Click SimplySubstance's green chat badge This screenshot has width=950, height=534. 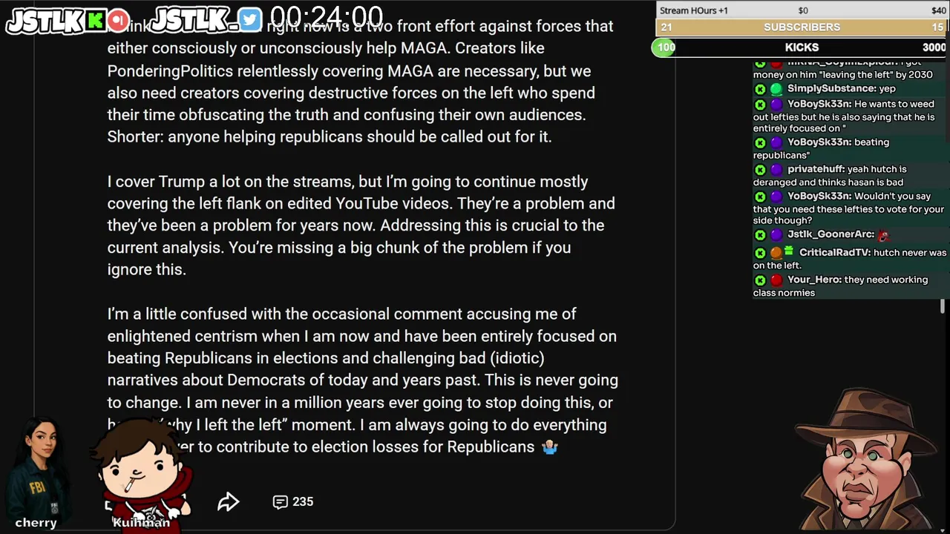[x=776, y=89]
